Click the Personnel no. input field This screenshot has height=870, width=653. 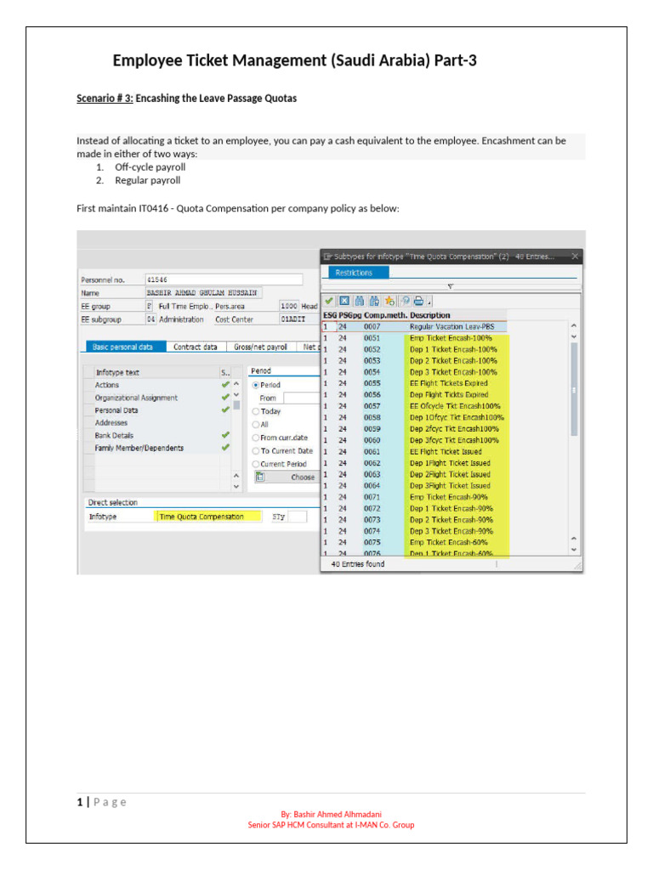224,280
